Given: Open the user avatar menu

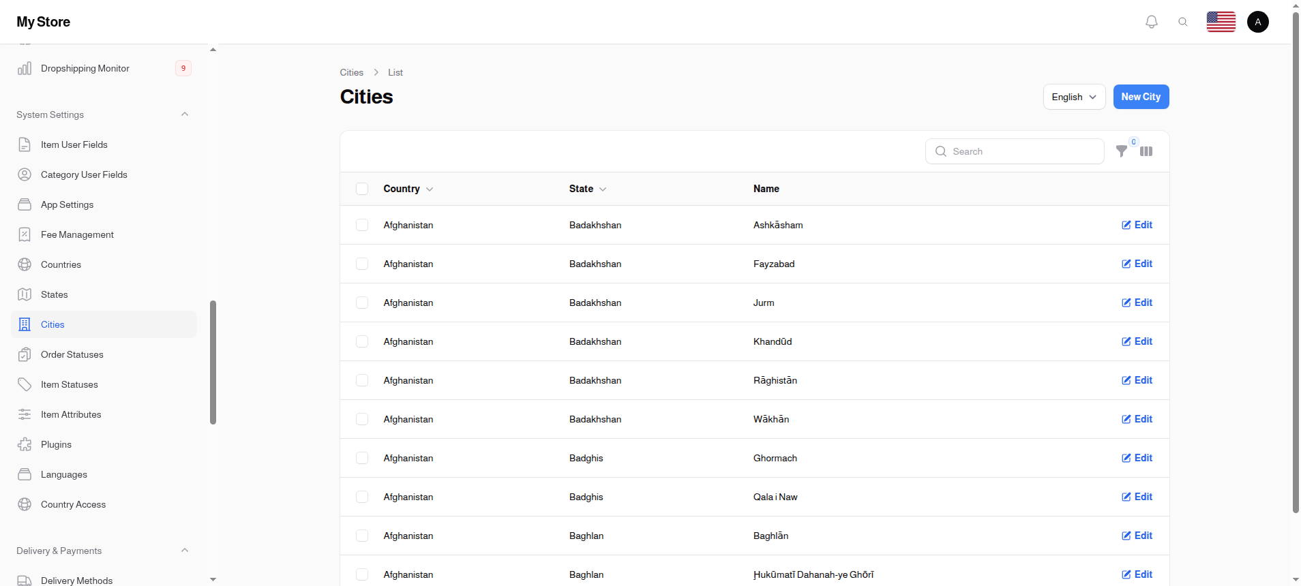Looking at the screenshot, I should pos(1258,22).
